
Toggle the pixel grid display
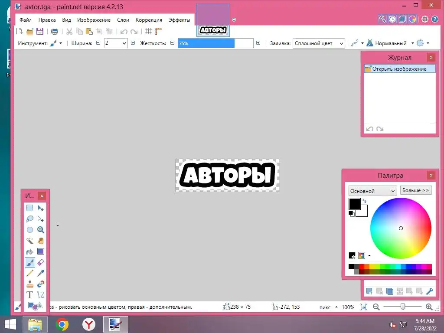click(x=148, y=31)
